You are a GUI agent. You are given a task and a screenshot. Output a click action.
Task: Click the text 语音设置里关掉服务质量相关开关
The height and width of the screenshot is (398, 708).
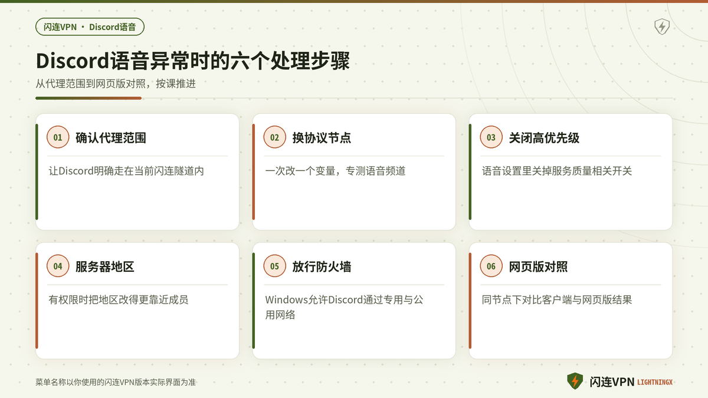[x=557, y=171]
